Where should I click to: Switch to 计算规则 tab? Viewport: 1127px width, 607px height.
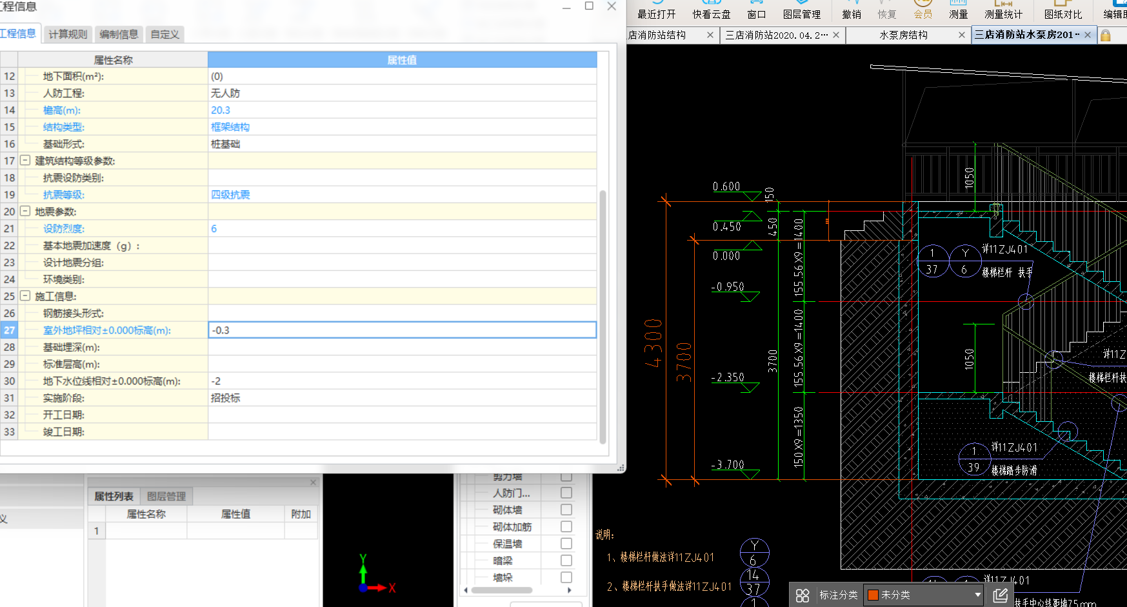tap(68, 34)
